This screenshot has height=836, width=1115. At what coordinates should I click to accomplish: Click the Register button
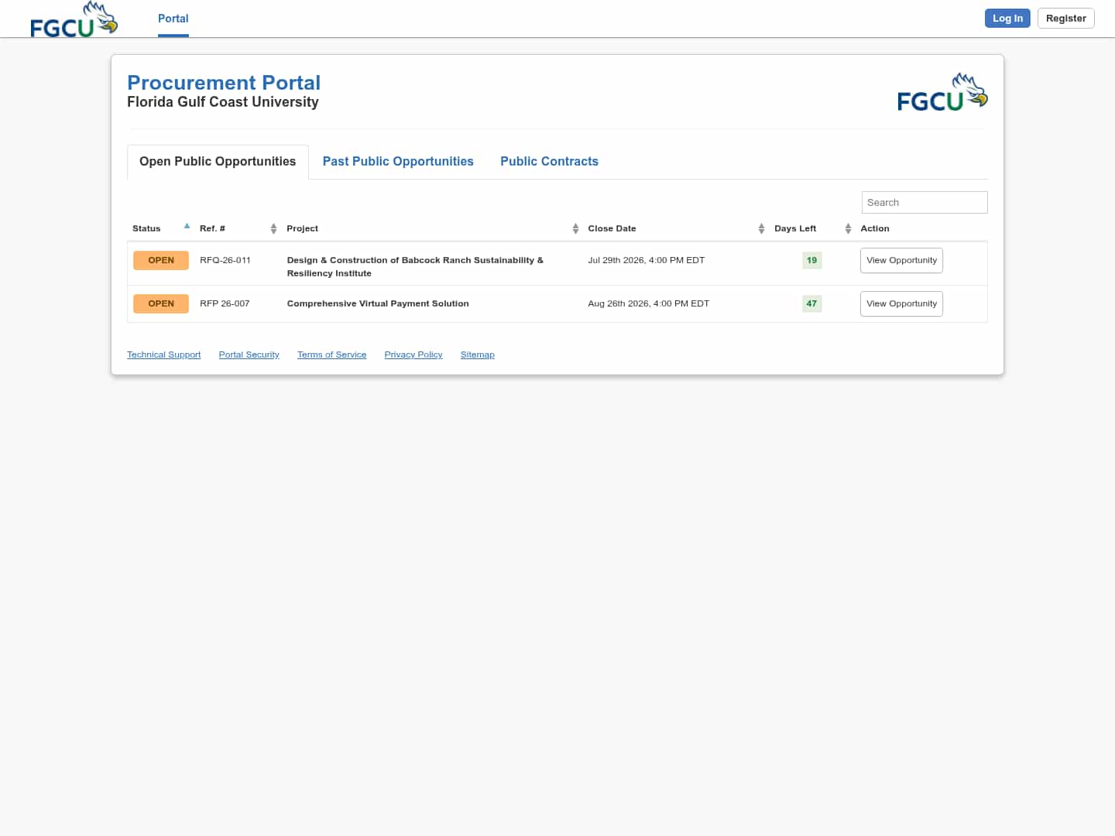tap(1065, 19)
